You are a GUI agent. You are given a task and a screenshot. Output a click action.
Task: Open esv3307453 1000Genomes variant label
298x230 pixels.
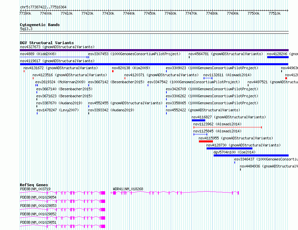134,54
